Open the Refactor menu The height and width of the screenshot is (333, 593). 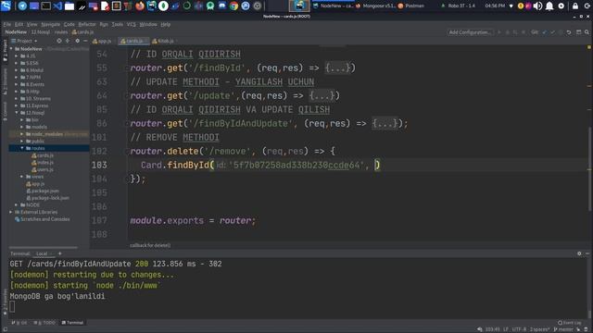pyautogui.click(x=87, y=24)
